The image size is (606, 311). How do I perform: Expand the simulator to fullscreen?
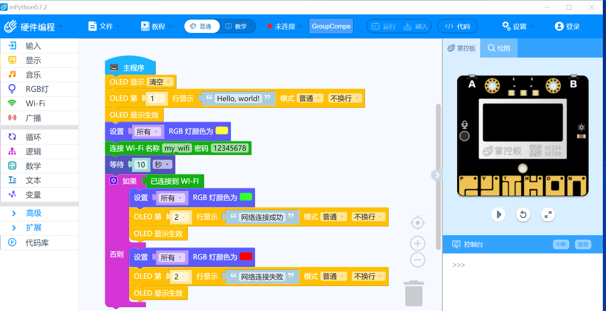click(x=548, y=214)
